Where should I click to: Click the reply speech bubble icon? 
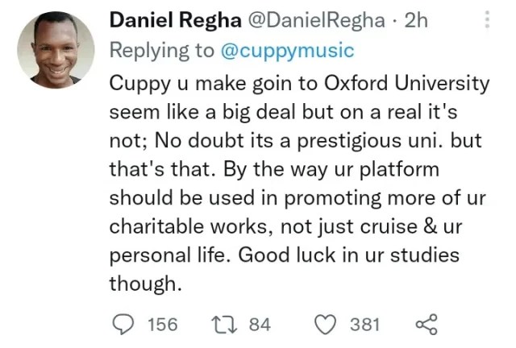(x=123, y=325)
